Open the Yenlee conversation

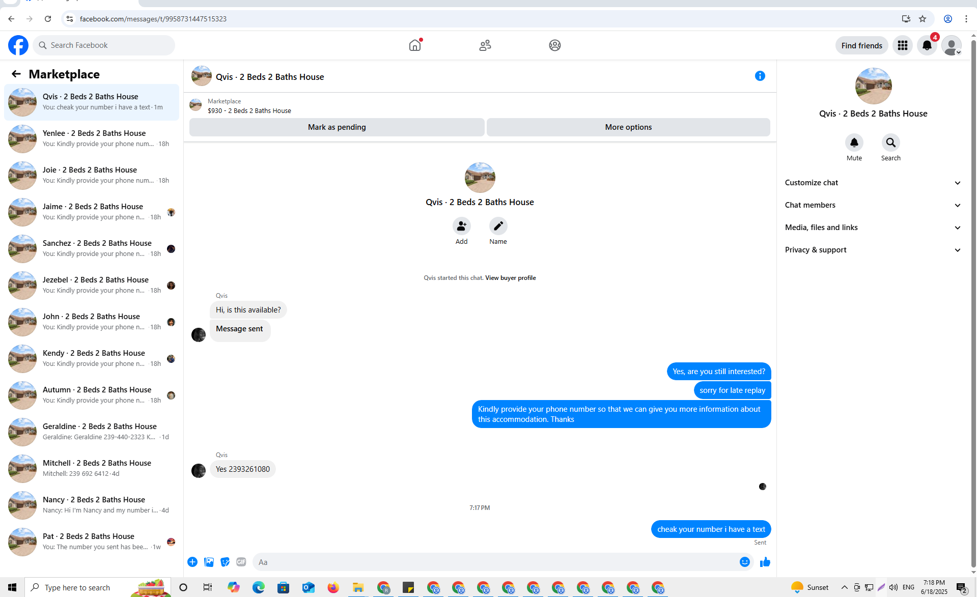(x=92, y=139)
